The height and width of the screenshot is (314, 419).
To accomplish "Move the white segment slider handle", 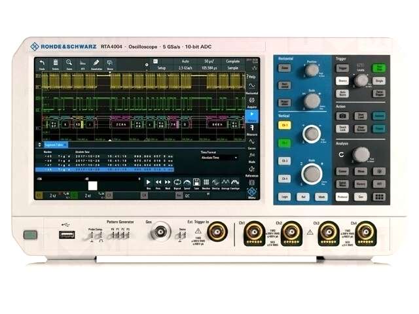I will point(92,186).
